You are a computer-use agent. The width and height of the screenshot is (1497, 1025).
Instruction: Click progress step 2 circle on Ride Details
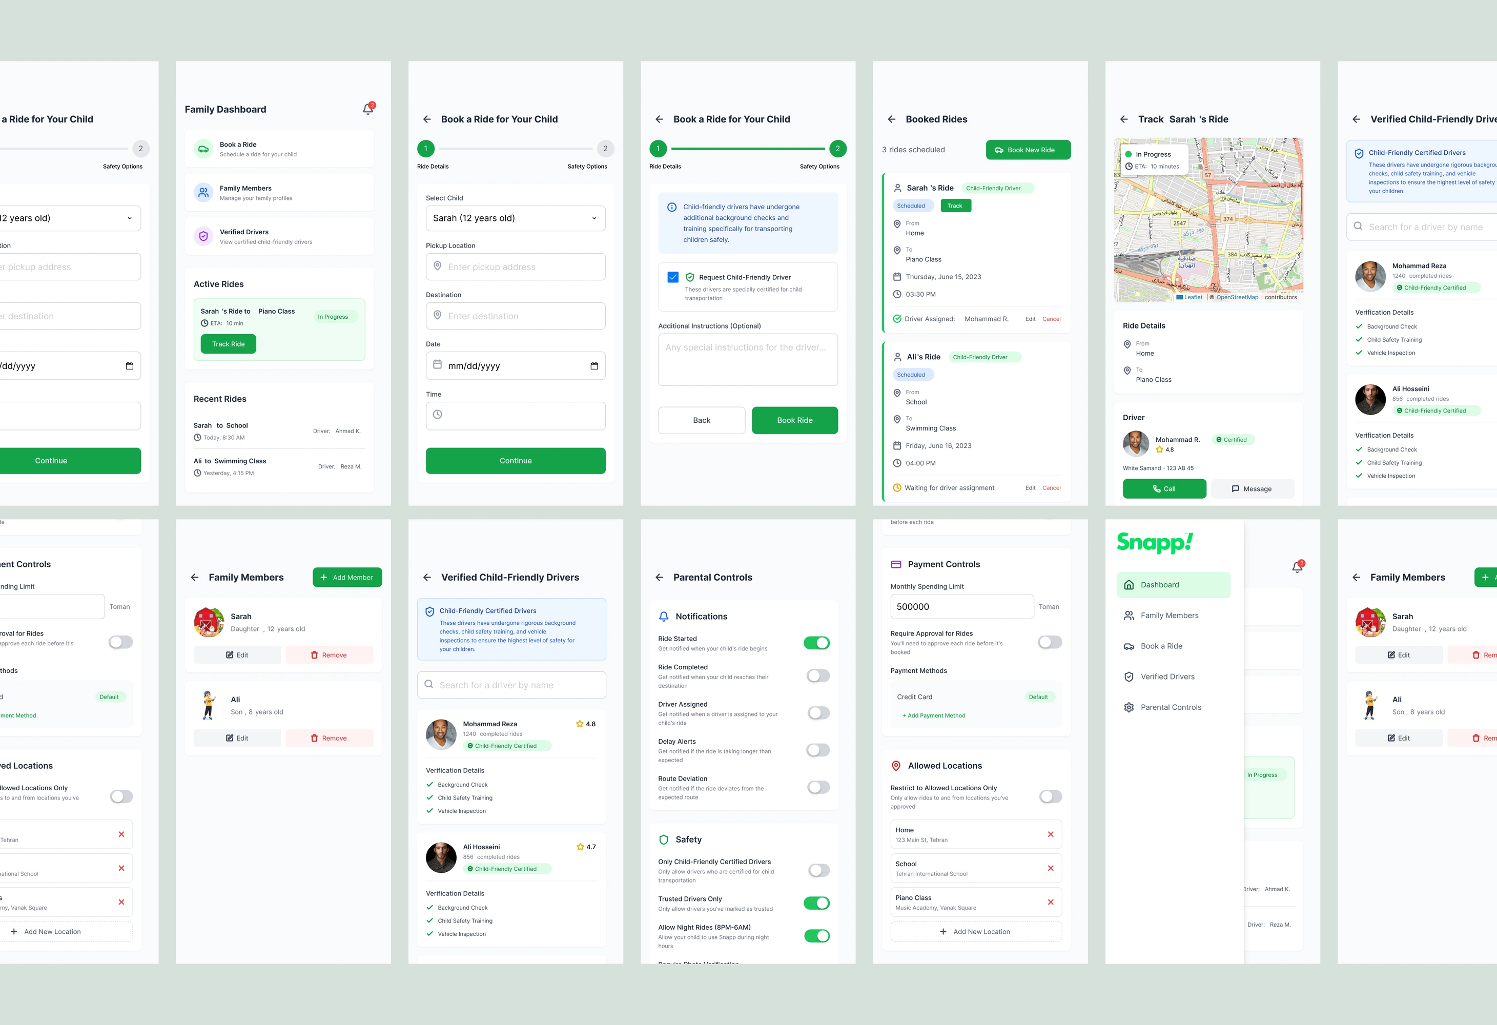(x=605, y=149)
